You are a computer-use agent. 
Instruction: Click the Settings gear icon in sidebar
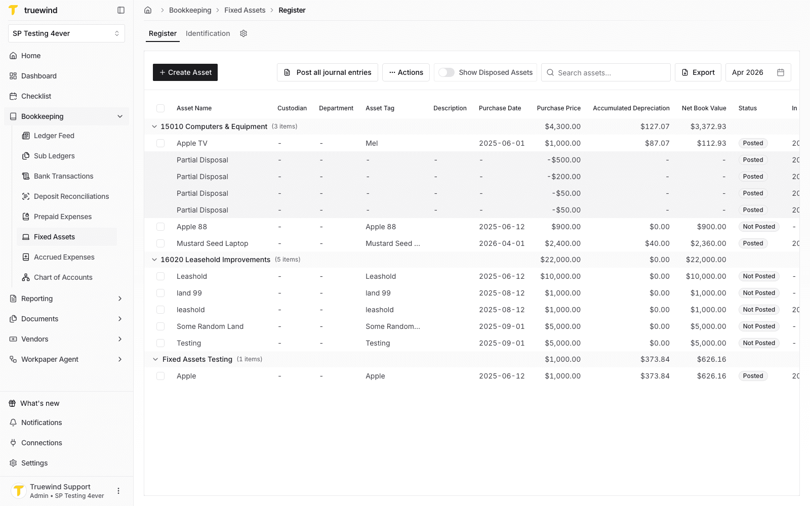(x=13, y=463)
